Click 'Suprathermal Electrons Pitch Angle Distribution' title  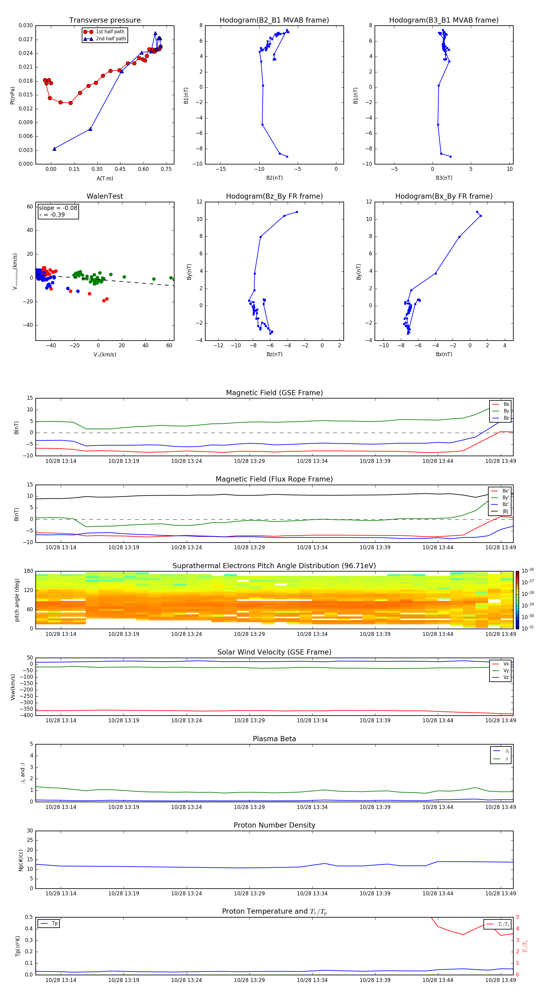pos(274,566)
